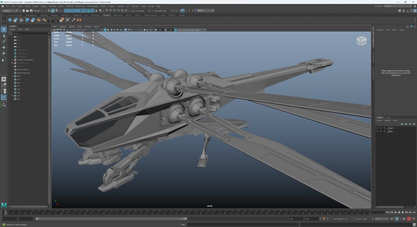Open the Shading menu in viewport panel

tap(63, 27)
